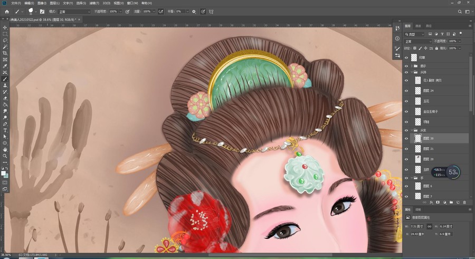This screenshot has height=259, width=475.
Task: Click the Home icon in options bar
Action: coord(7,12)
